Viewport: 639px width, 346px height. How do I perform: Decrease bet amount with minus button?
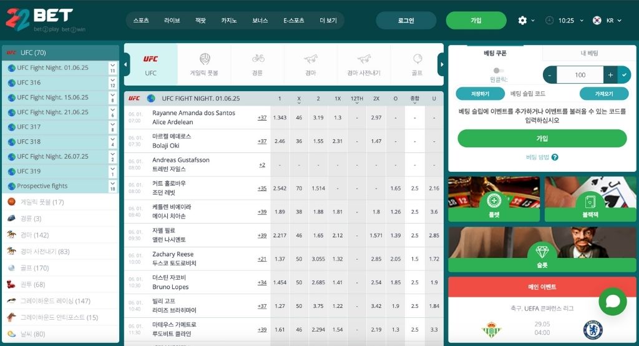[550, 75]
